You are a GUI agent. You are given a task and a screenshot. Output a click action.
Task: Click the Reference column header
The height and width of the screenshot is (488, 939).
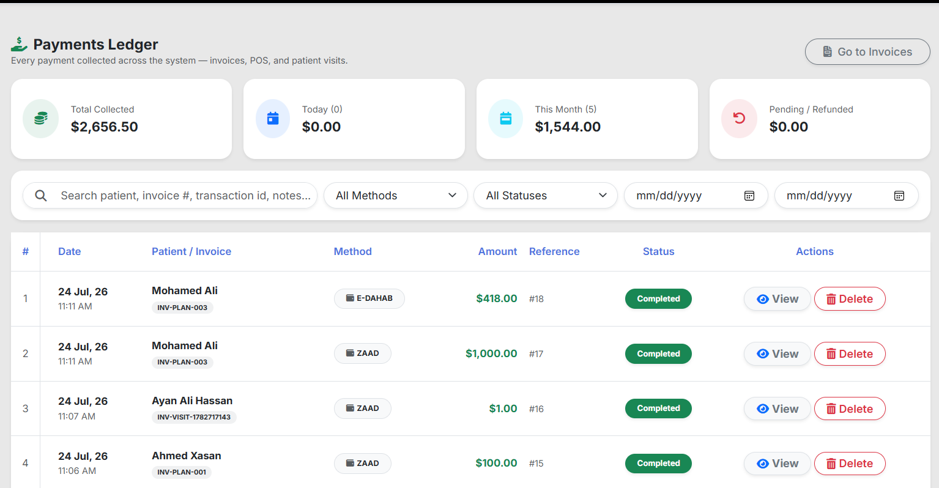coord(554,251)
